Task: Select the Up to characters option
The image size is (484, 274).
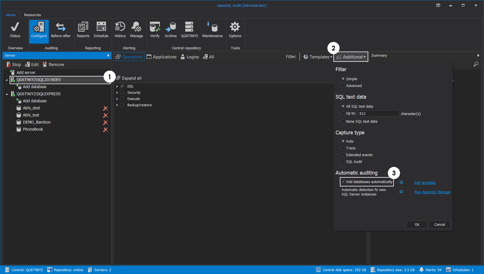Action: [343, 113]
